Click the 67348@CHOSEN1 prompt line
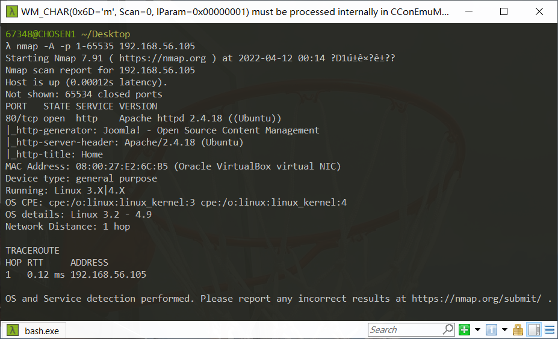This screenshot has width=558, height=339. [67, 34]
